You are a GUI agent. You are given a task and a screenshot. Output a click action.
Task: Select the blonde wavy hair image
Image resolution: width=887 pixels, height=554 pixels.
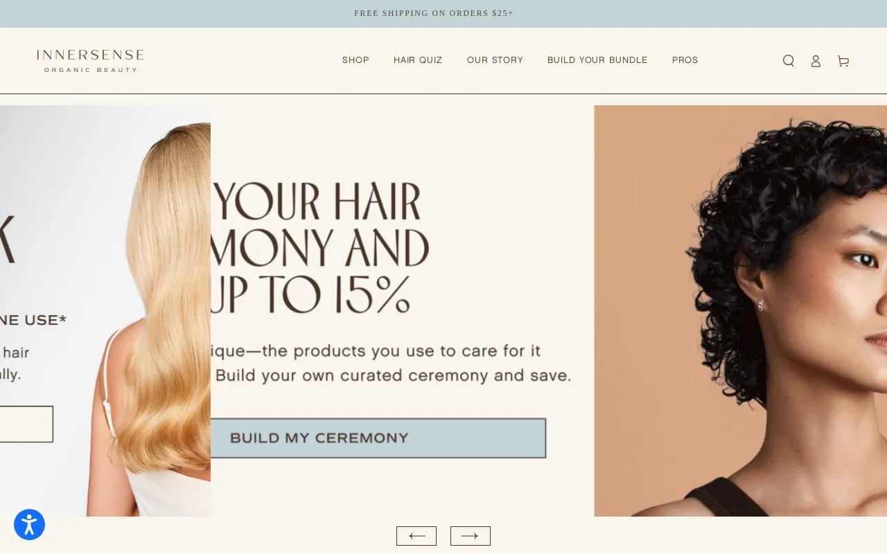[149, 311]
